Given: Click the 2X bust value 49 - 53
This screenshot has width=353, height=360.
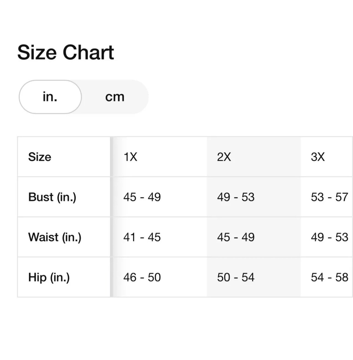Looking at the screenshot, I should [236, 197].
